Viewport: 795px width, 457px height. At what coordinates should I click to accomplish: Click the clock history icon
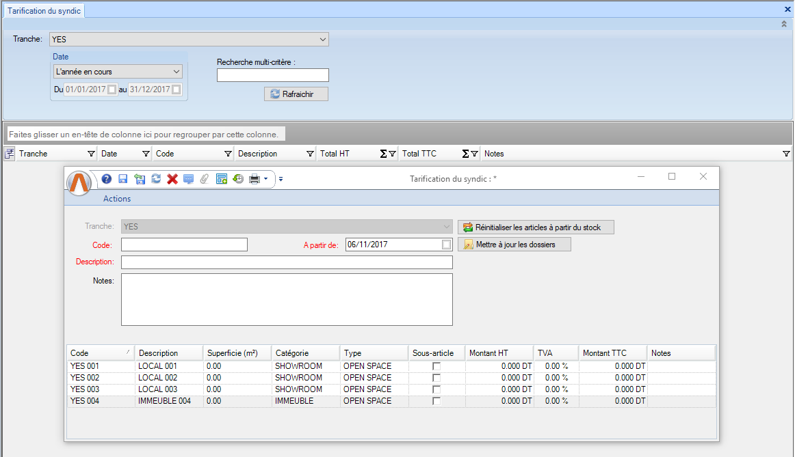pos(238,179)
